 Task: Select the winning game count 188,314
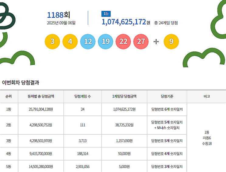(83, 153)
